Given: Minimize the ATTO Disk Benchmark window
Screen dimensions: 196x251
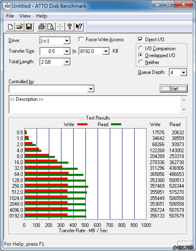Looking at the screenshot, I should click(x=157, y=4).
